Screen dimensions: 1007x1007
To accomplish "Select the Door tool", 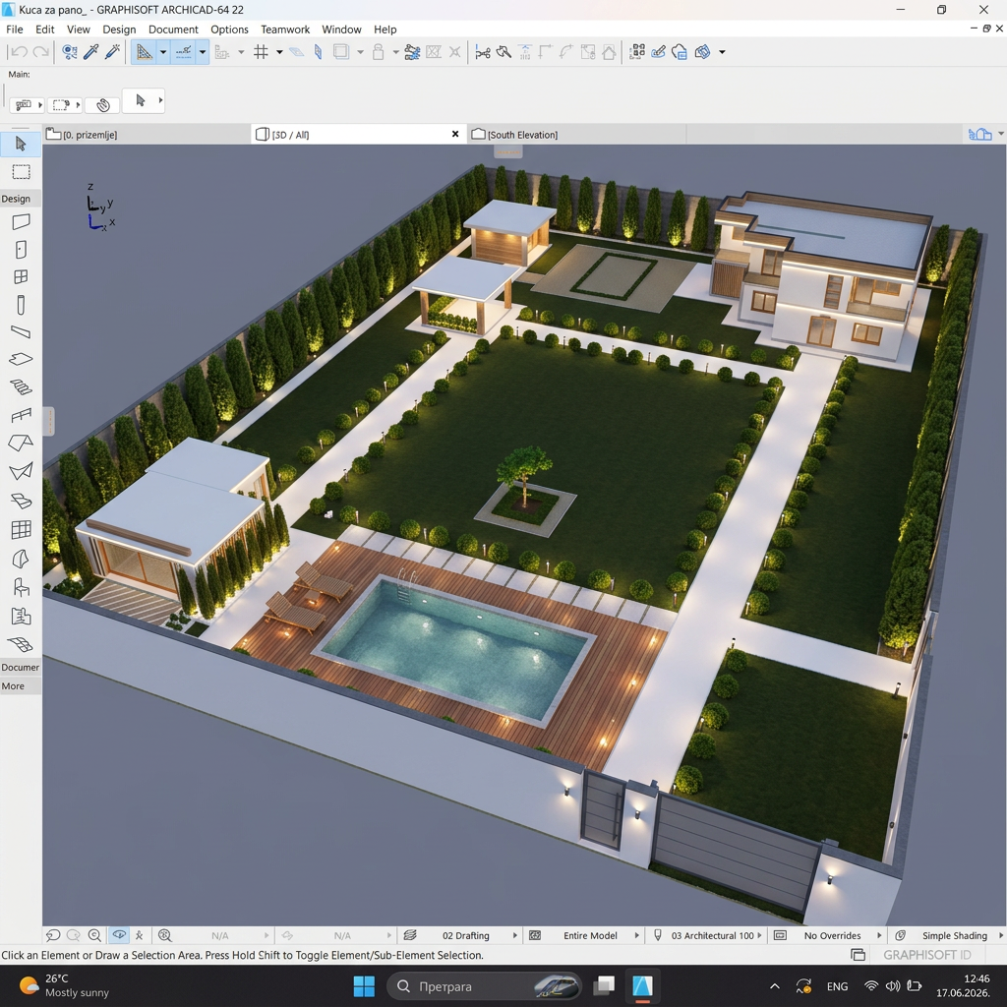I will (x=21, y=249).
